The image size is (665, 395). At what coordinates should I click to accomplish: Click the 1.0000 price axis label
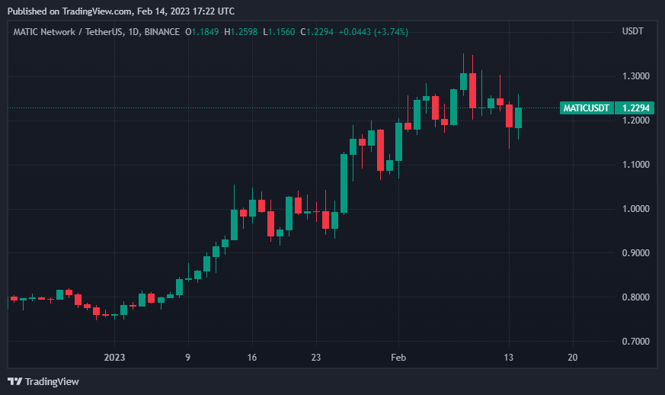(x=636, y=208)
